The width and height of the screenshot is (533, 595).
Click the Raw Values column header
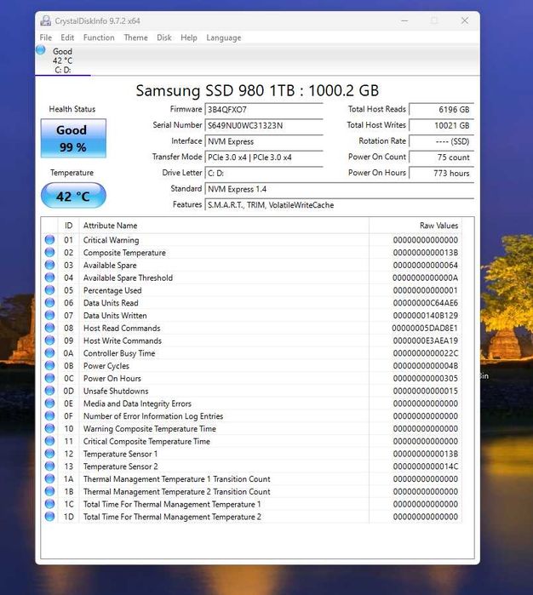(416, 226)
